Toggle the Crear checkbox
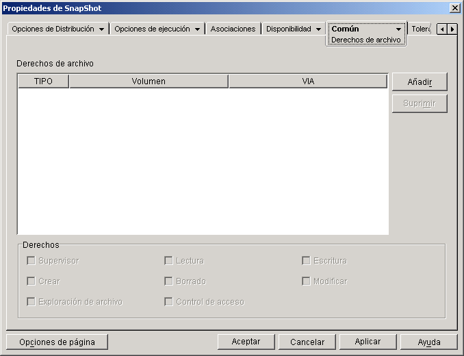The image size is (464, 356). click(31, 281)
